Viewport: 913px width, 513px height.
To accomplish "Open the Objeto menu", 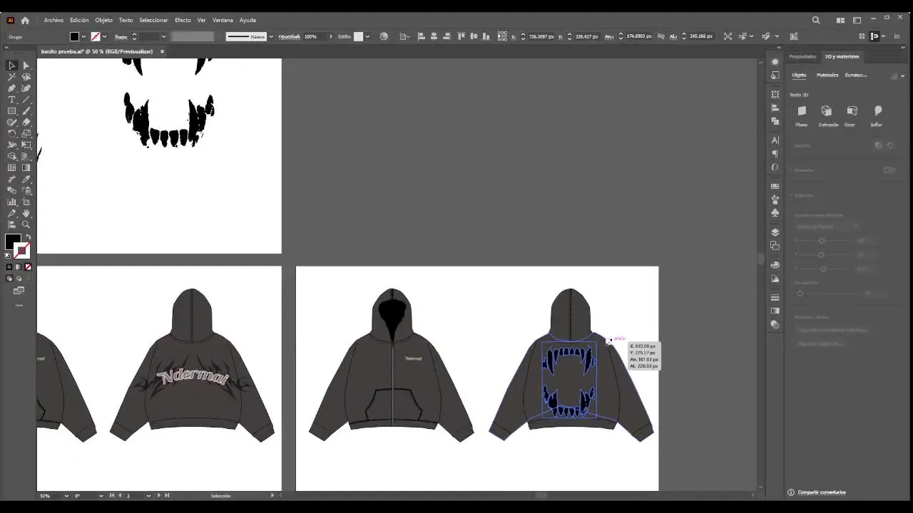I will coord(103,20).
